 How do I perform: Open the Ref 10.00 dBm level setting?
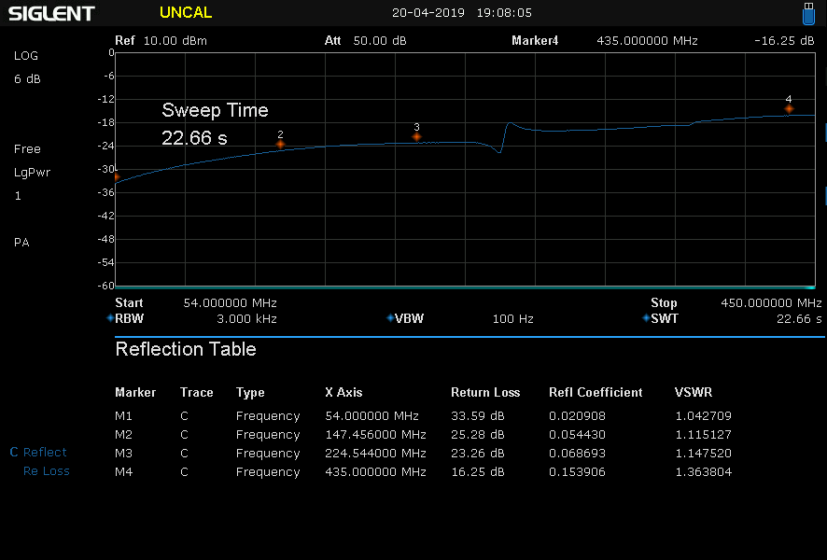coord(161,41)
